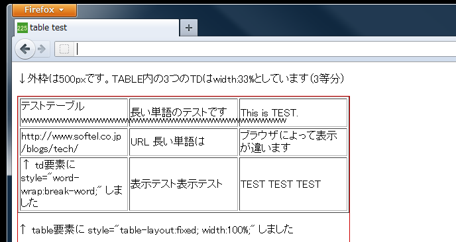The height and width of the screenshot is (242, 456).
Task: Click the site identity icon in address bar
Action: click(x=64, y=49)
